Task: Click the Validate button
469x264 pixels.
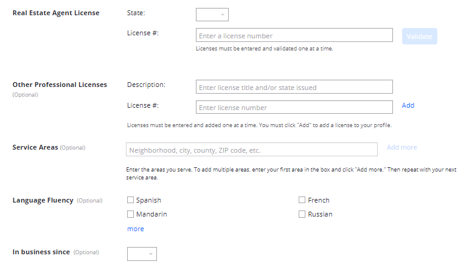Action: coord(419,36)
